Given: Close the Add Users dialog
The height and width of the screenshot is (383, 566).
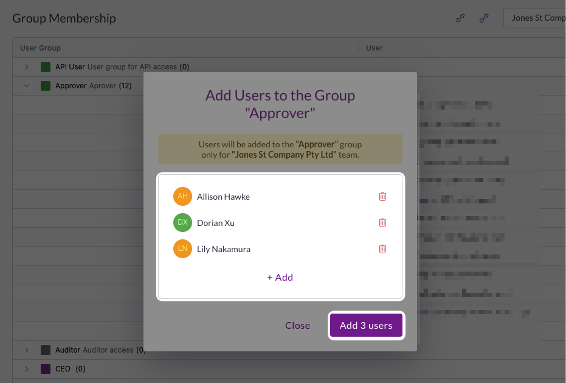Looking at the screenshot, I should [x=297, y=326].
